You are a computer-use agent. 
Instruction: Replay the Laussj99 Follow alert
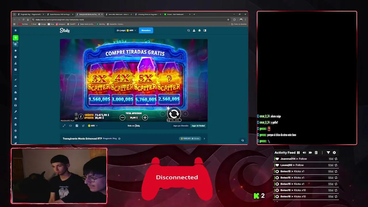336,165
